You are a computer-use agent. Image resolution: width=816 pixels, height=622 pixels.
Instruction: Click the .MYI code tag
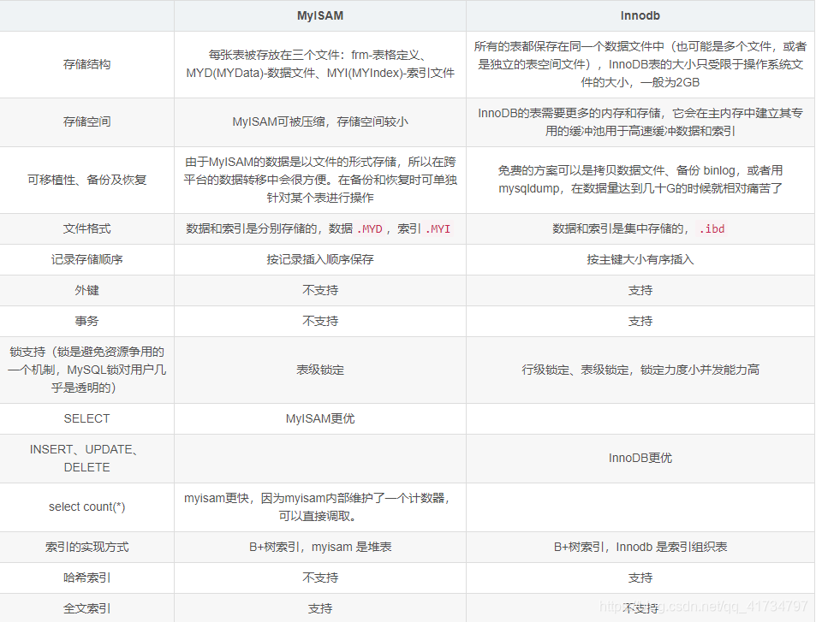[x=438, y=228]
